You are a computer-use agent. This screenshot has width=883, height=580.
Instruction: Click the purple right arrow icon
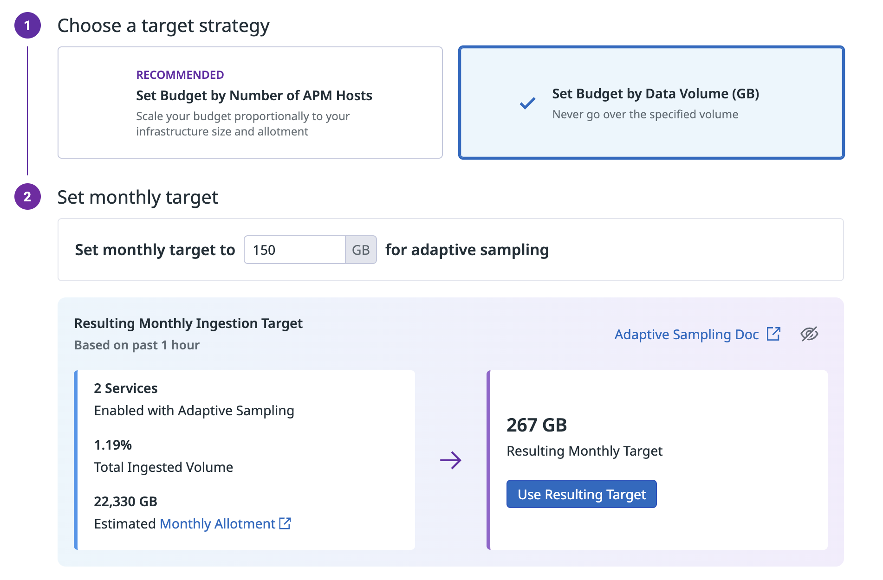pyautogui.click(x=450, y=460)
